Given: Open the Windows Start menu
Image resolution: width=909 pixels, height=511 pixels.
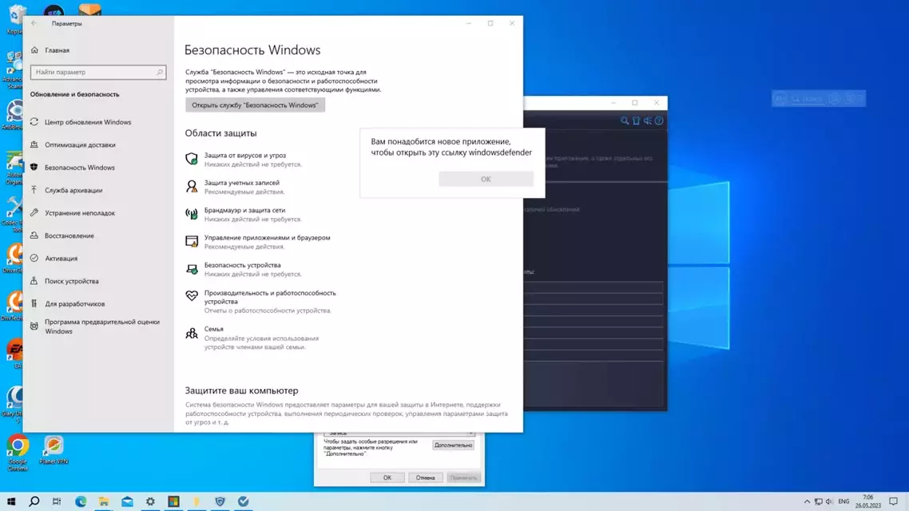Looking at the screenshot, I should click(x=11, y=501).
